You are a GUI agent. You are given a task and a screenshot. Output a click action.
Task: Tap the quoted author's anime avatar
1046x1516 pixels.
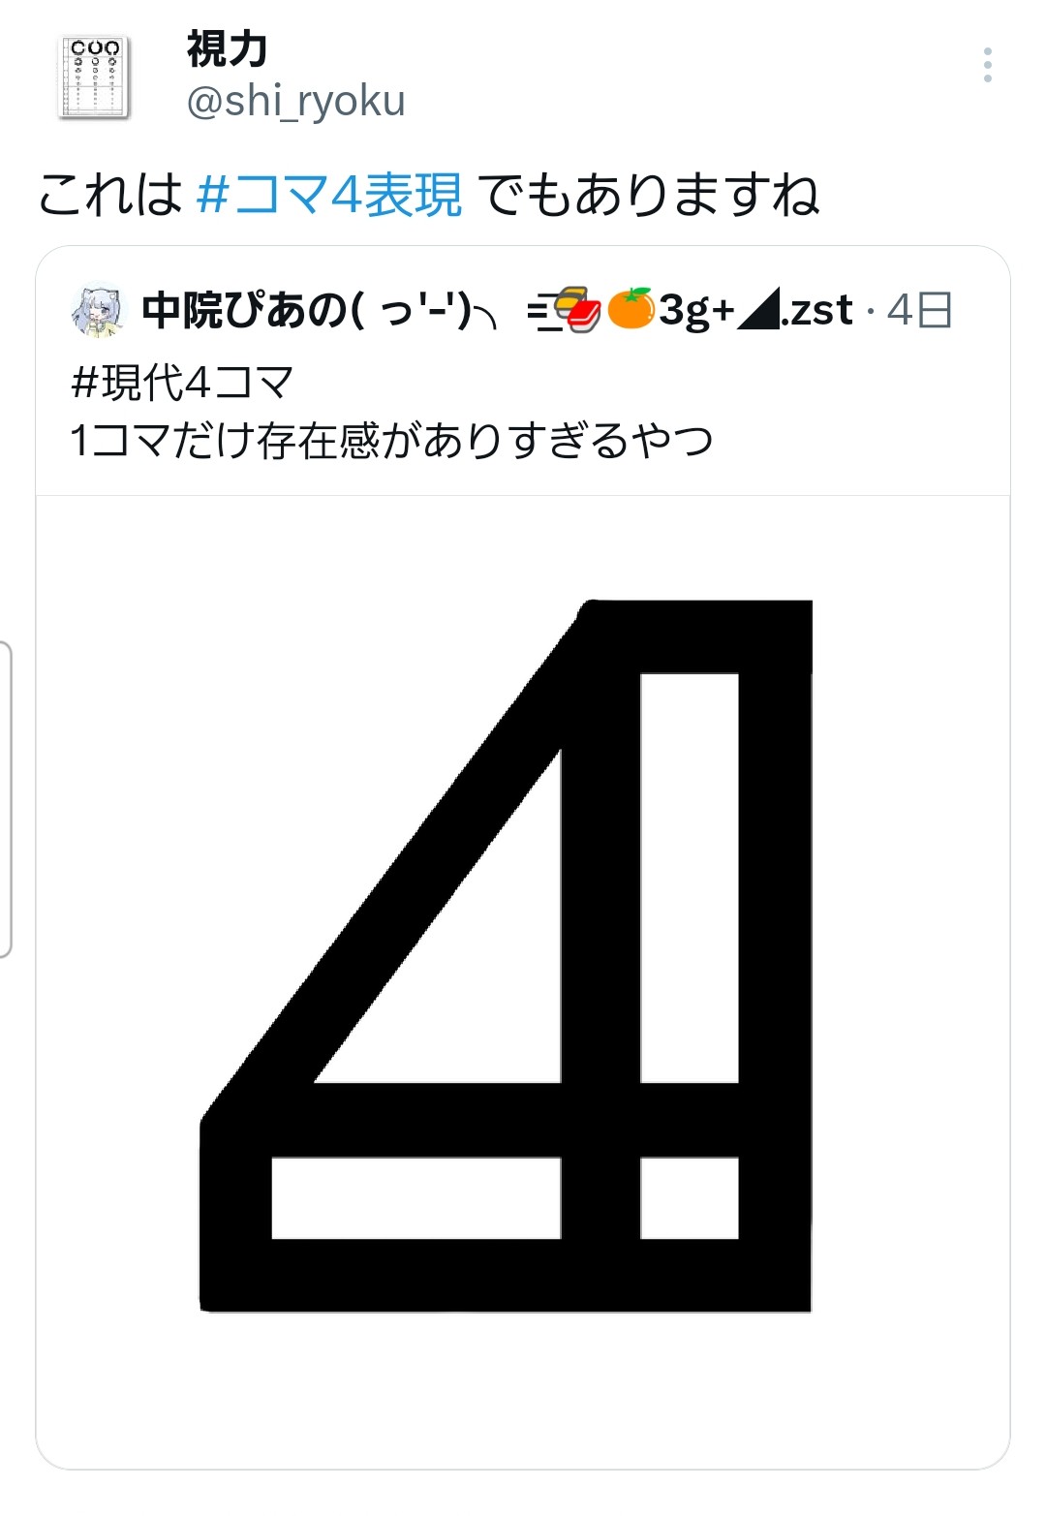(x=97, y=311)
